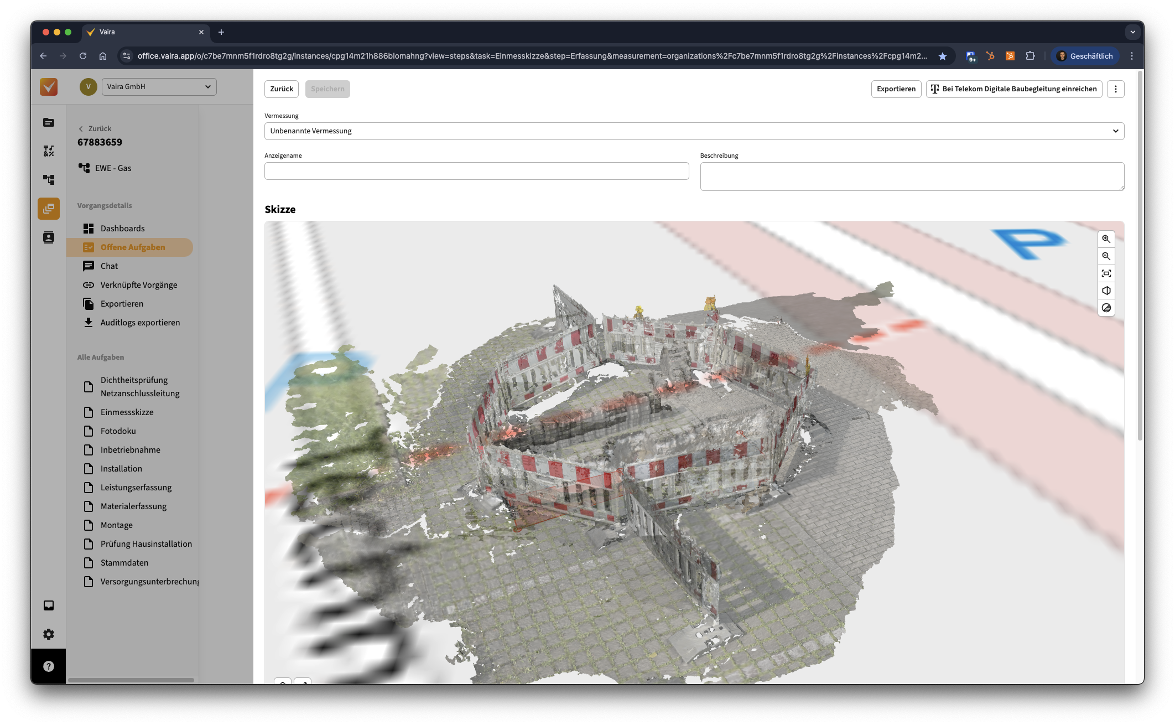Click the top-right Exportieren button
The height and width of the screenshot is (725, 1175).
896,89
